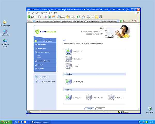Connect to the VM_WIN2003 PC icon
The image size is (155, 124).
coord(68,59)
